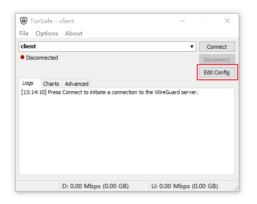Switch to the Advanced tab
The image size is (257, 204).
[76, 84]
